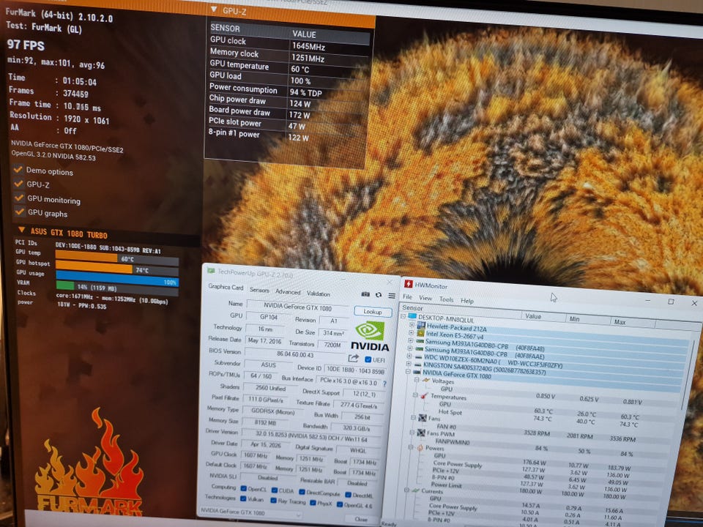
Task: Uncheck the GPU monitoring option in FurMark
Action: click(19, 198)
